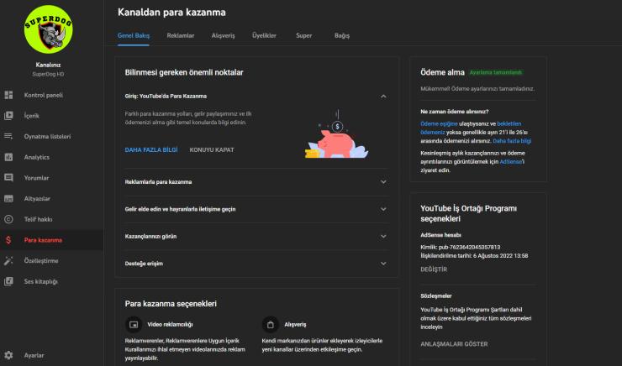This screenshot has width=622, height=366.
Task: Open the Ses kitaplığı audio library icon
Action: click(x=8, y=281)
